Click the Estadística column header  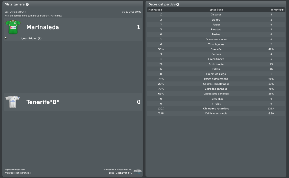click(216, 10)
